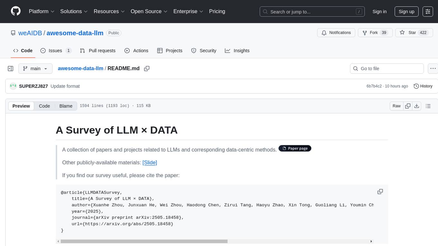Open more file actions ellipsis menu

point(433,69)
